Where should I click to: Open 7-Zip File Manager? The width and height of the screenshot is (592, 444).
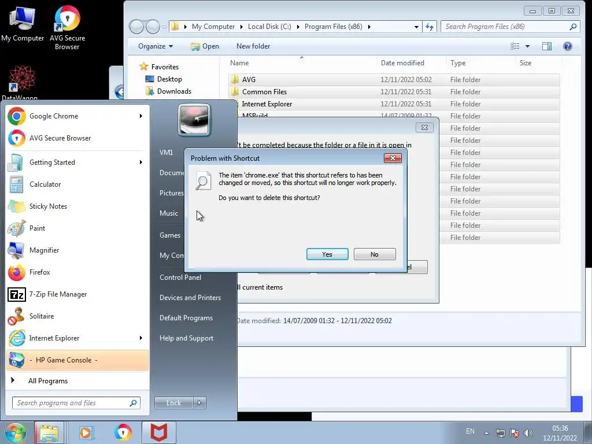coord(77,294)
